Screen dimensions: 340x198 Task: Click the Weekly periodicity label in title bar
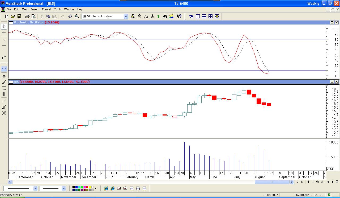313,3
